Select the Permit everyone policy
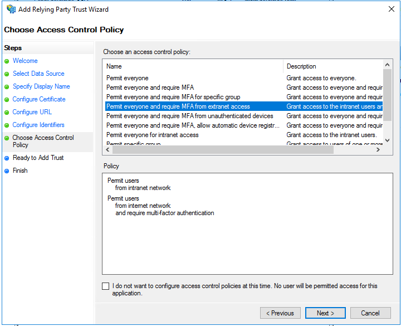 (x=128, y=78)
